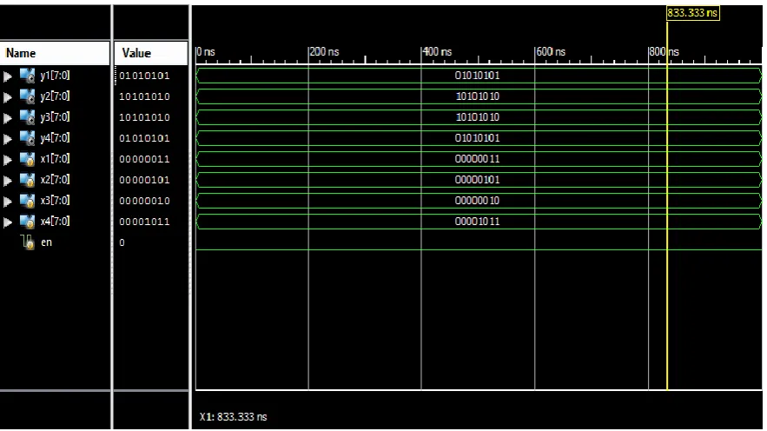Image resolution: width=767 pixels, height=431 pixels.
Task: Click the 600 ns ruler label
Action: [551, 52]
